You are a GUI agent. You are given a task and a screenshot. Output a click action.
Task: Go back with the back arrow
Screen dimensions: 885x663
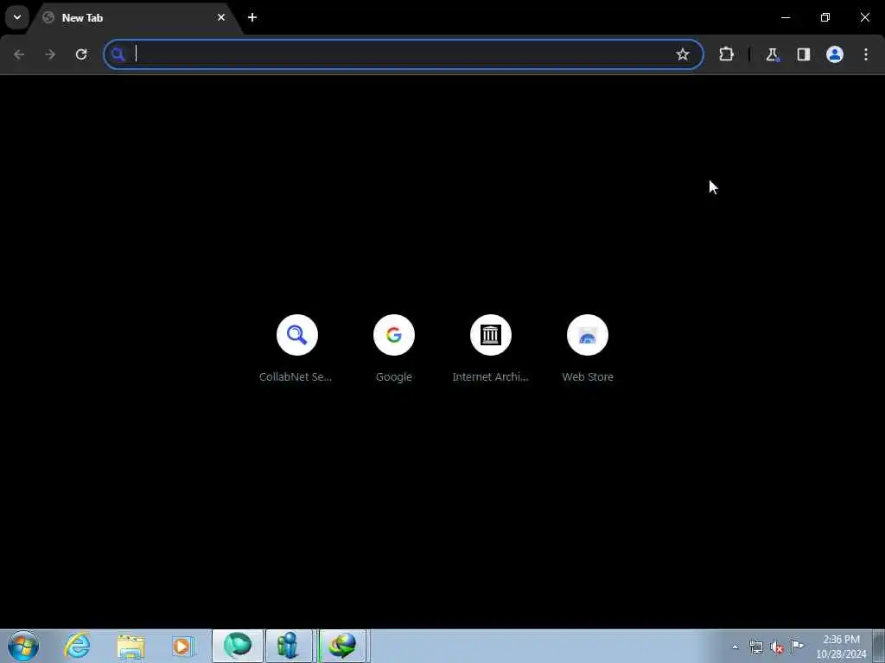click(19, 54)
